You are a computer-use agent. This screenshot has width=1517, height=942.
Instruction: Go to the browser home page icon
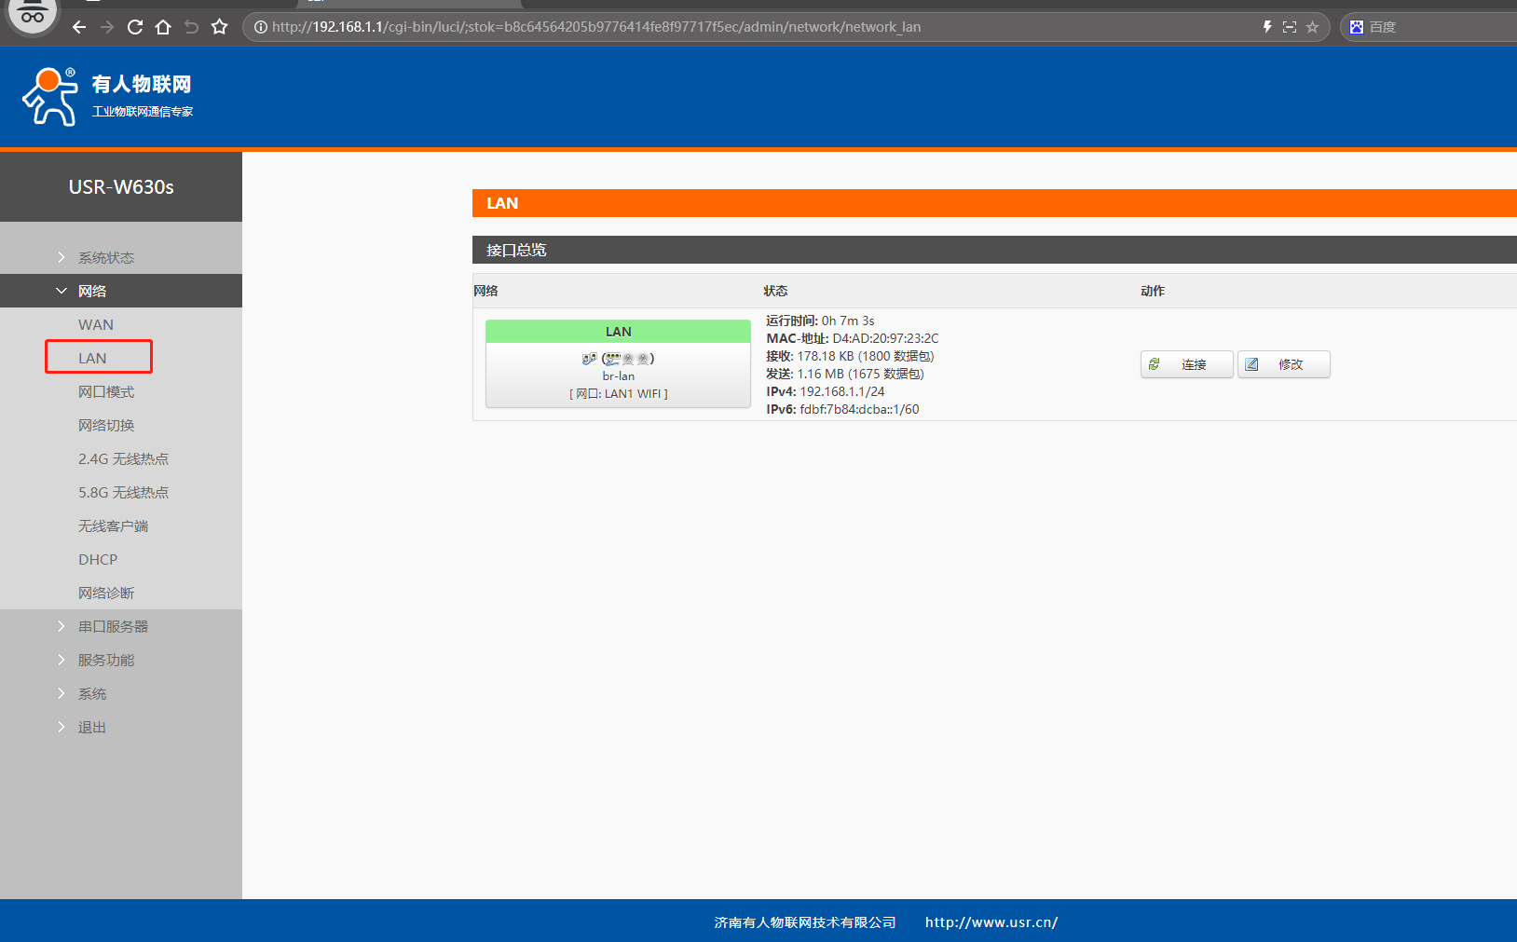[x=163, y=27]
